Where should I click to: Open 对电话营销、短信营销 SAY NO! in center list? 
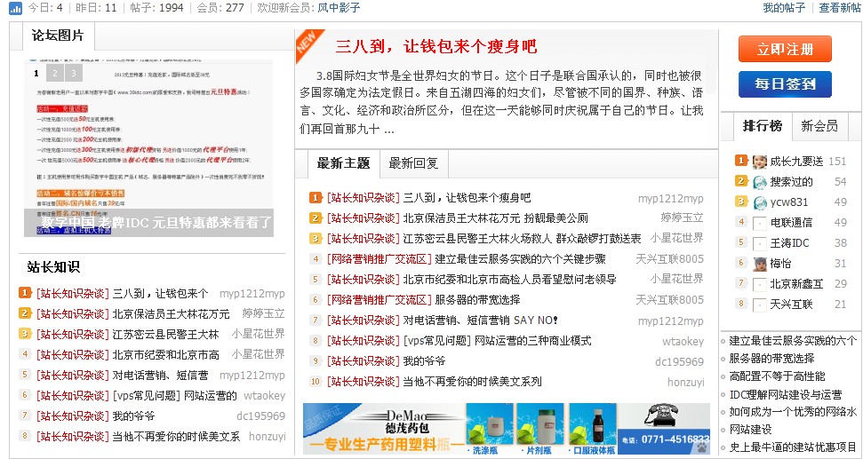[x=481, y=320]
